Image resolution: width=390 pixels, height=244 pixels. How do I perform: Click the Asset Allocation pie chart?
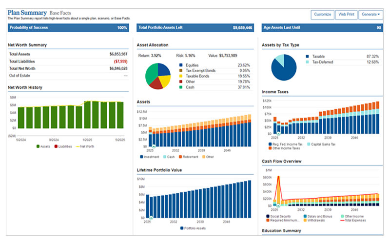(157, 76)
